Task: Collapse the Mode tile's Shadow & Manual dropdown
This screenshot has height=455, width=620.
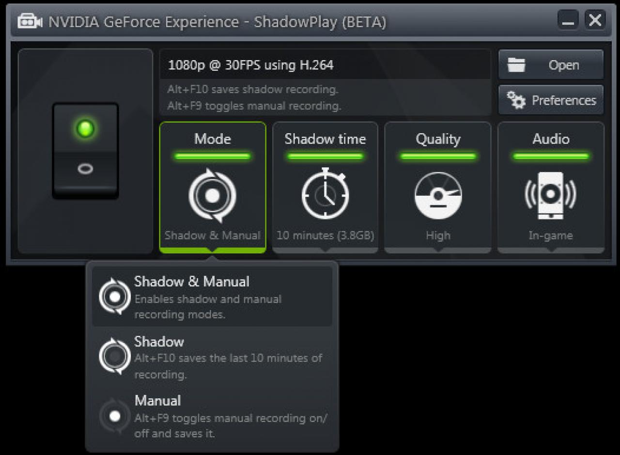Action: [212, 235]
